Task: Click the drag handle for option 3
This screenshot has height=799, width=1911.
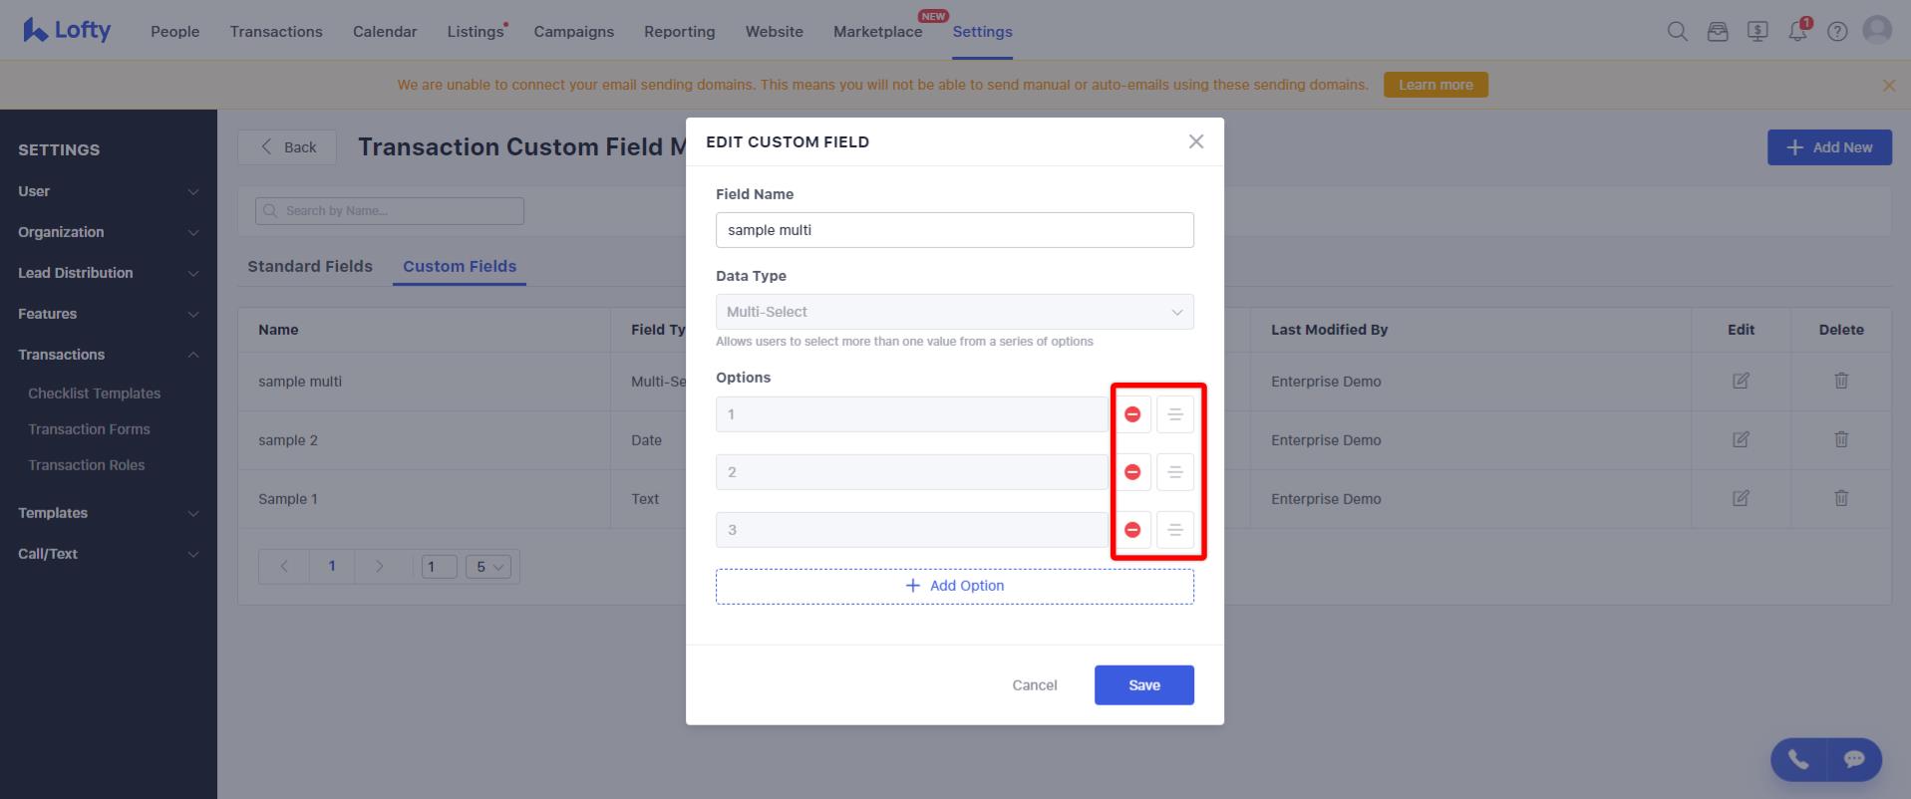Action: click(1175, 530)
